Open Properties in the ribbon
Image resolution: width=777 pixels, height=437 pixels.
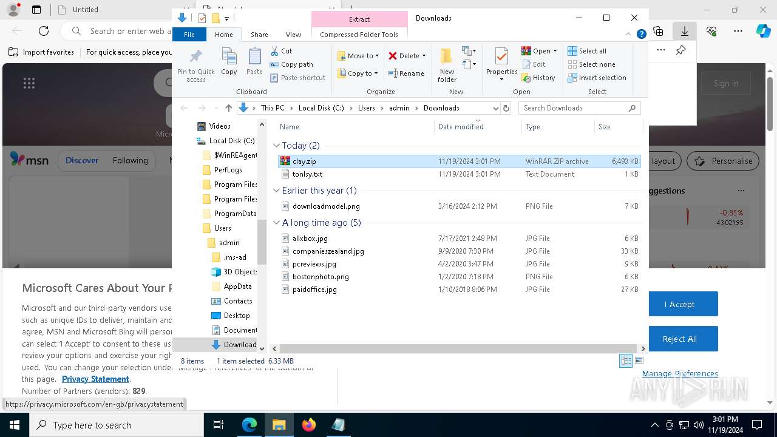pyautogui.click(x=501, y=64)
